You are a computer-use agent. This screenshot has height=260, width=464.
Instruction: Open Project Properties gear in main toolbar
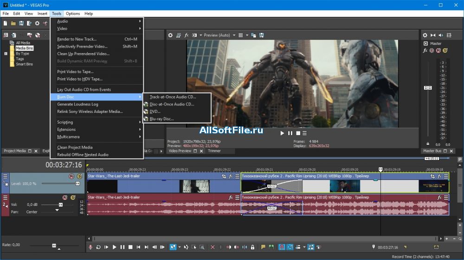click(37, 23)
